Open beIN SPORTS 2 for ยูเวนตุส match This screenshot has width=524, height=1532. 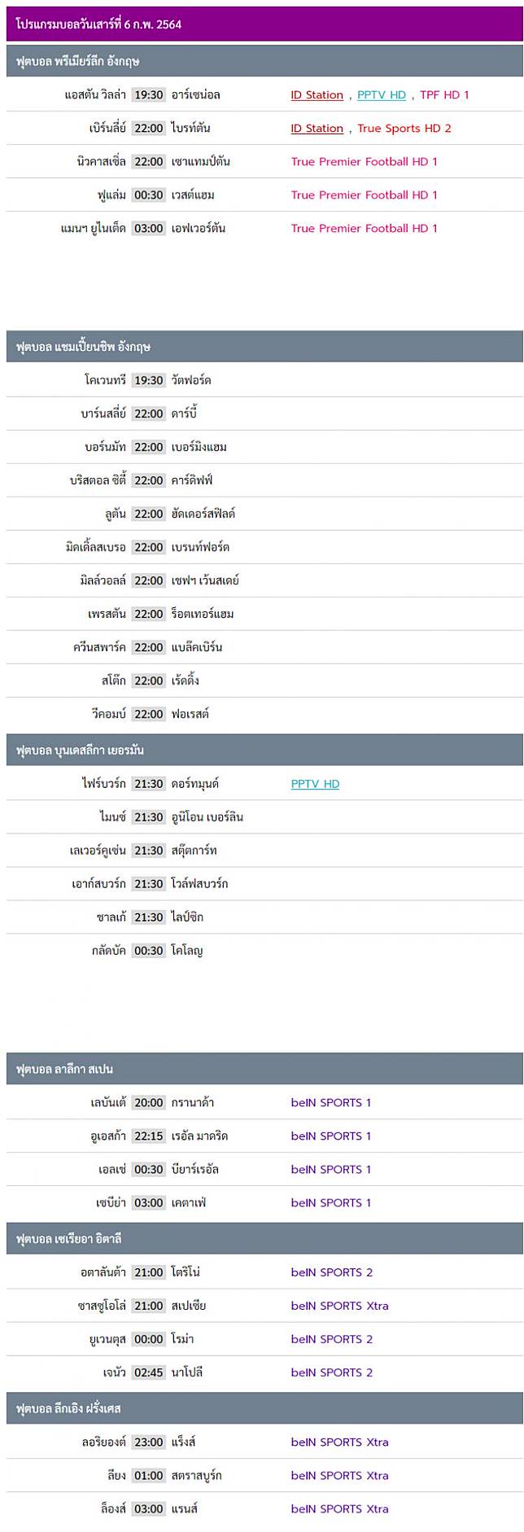[x=331, y=1340]
